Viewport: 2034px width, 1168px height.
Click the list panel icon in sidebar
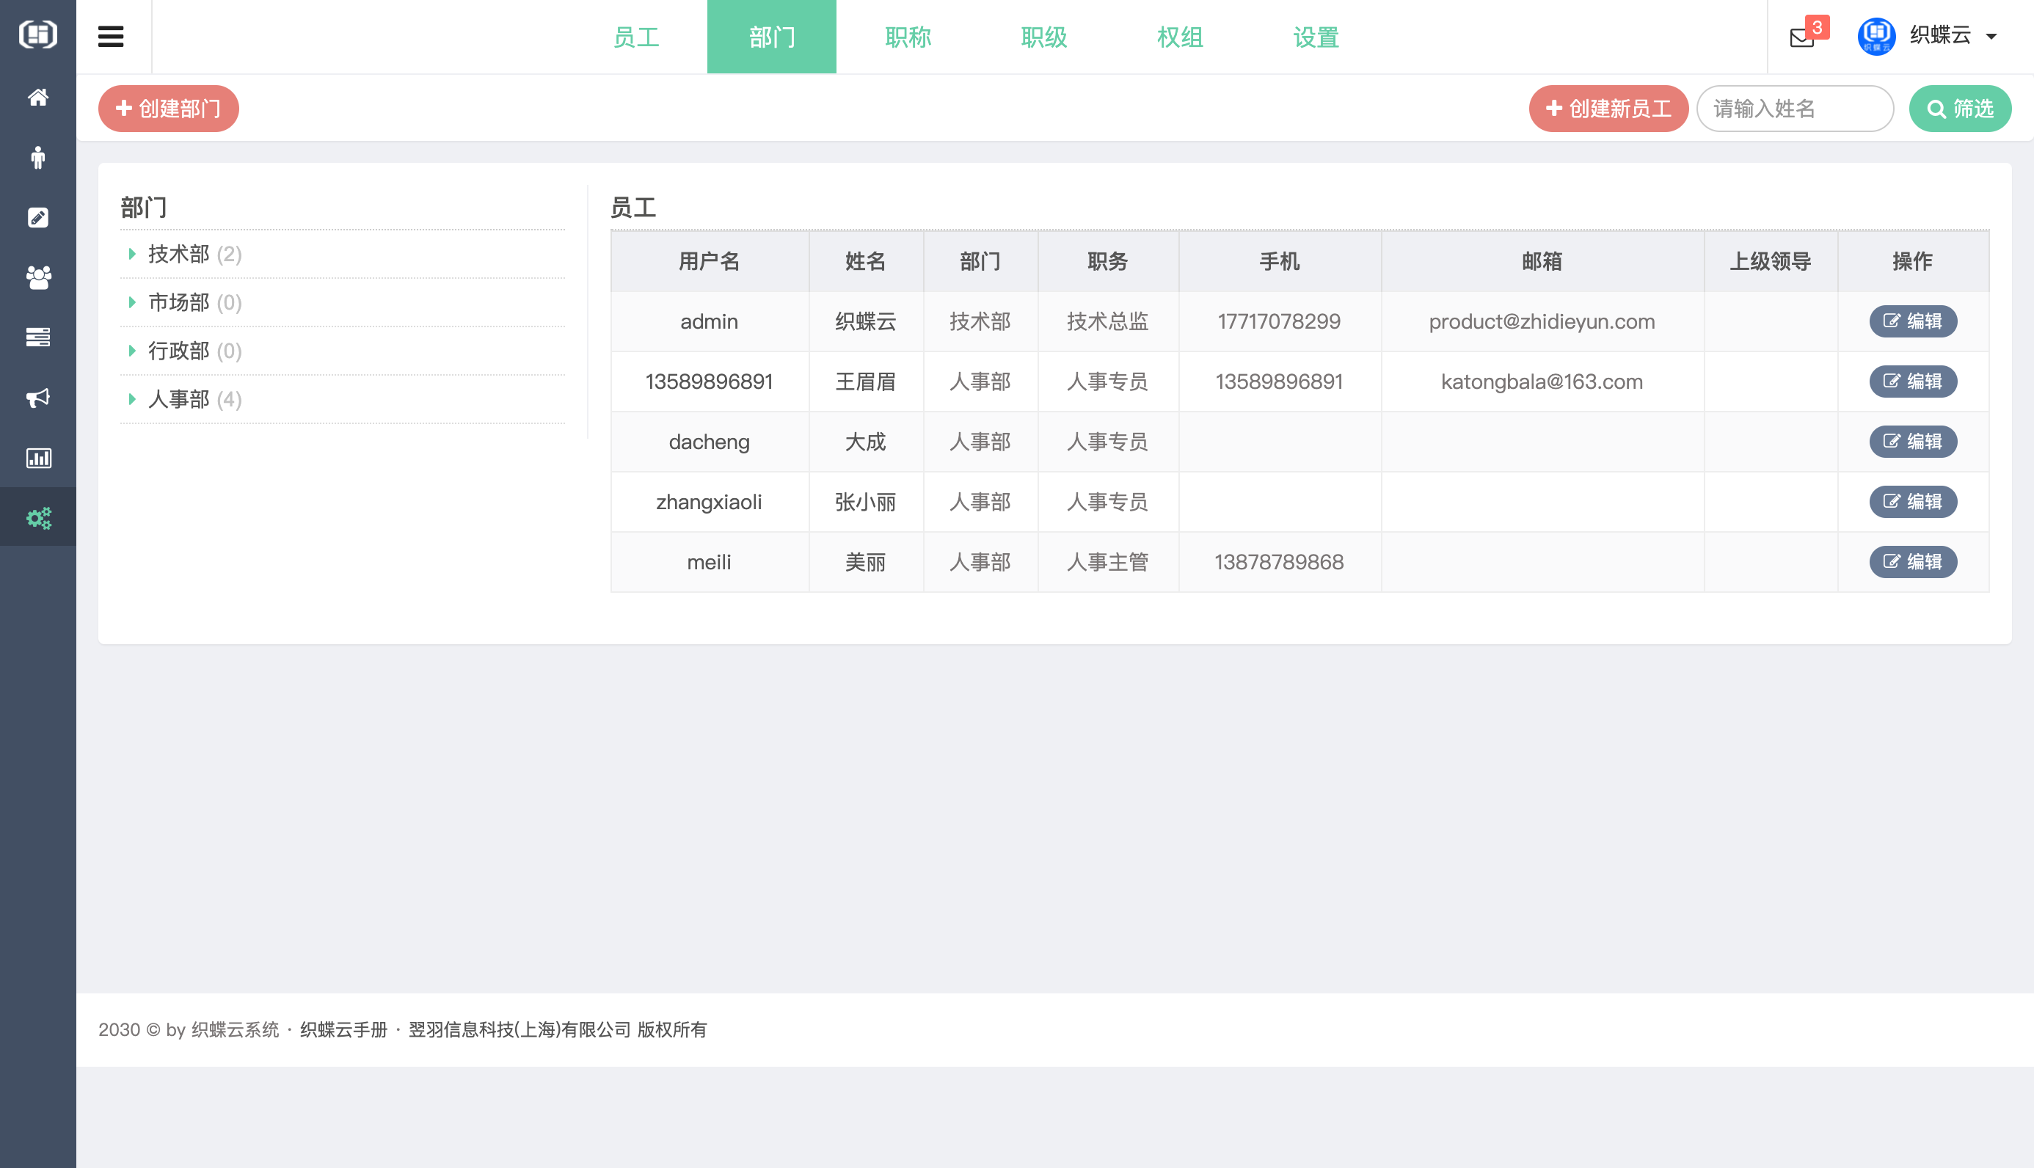click(37, 337)
